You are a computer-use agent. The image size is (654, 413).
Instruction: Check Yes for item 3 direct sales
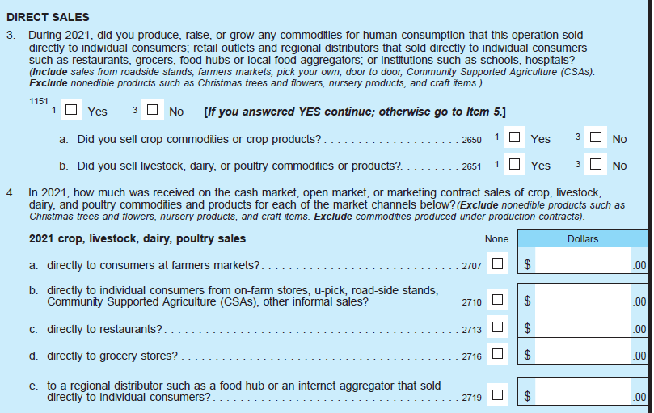[72, 111]
